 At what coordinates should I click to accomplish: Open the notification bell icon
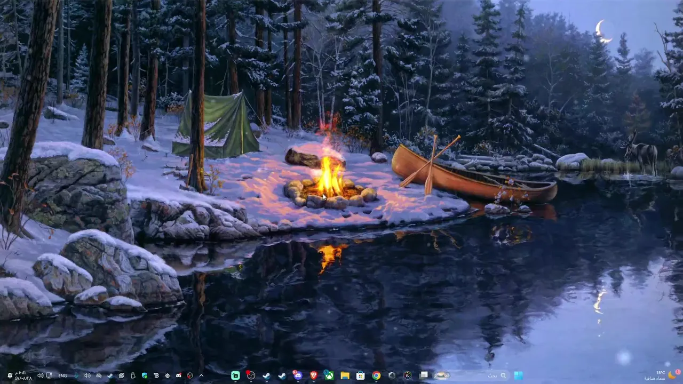[x=10, y=375]
